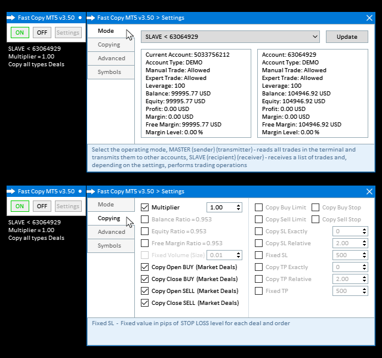Open the Advanced tab in top window
Screen dimensions: 382x358
110,58
